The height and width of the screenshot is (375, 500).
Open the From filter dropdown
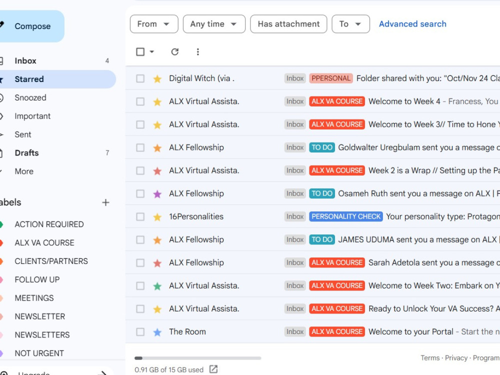point(154,24)
